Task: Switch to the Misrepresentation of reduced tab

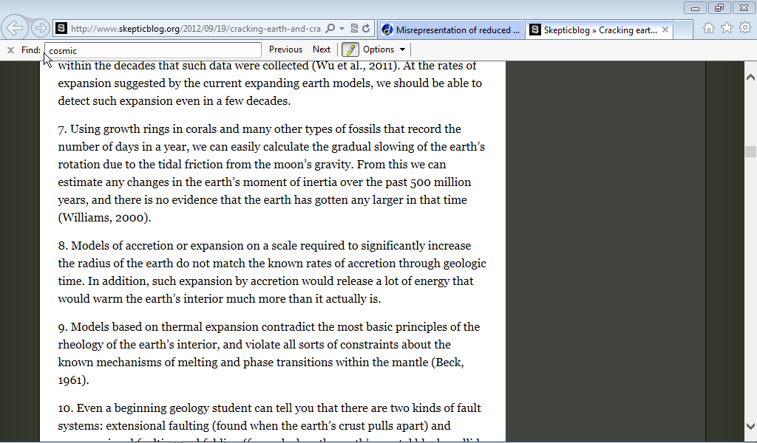Action: tap(451, 30)
